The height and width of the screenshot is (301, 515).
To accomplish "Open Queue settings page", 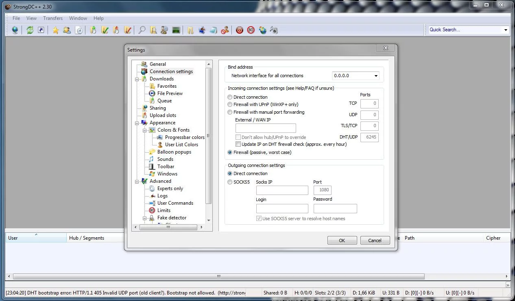I will point(164,101).
